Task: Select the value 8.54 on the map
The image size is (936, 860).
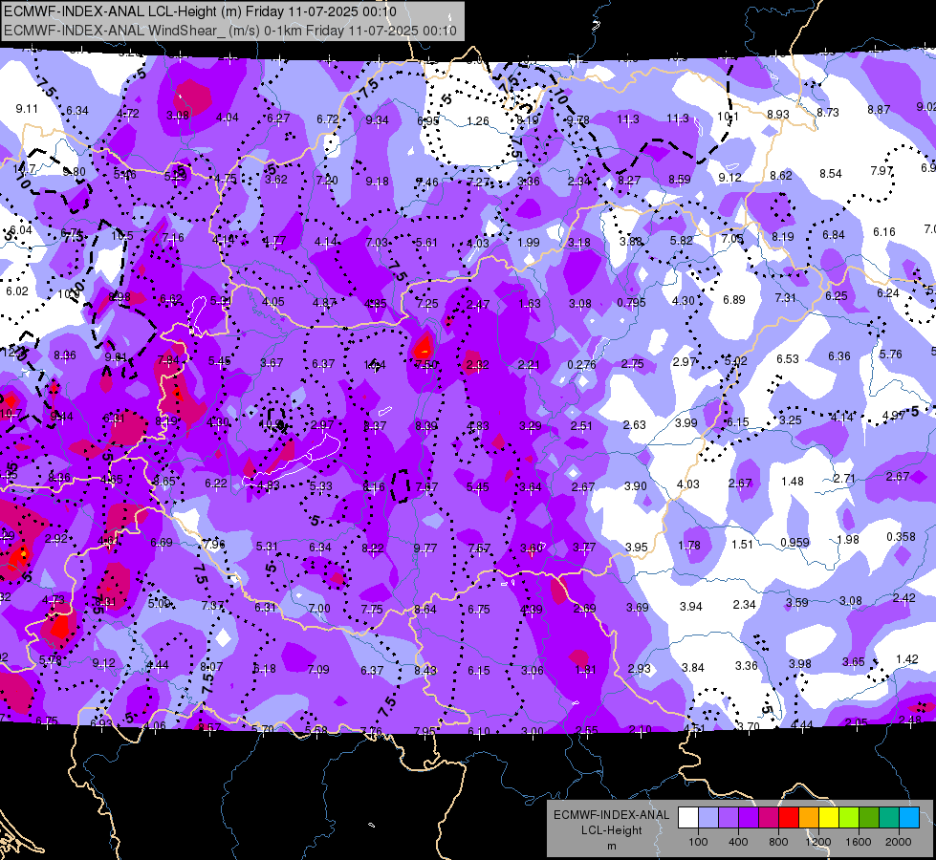Action: click(x=830, y=174)
